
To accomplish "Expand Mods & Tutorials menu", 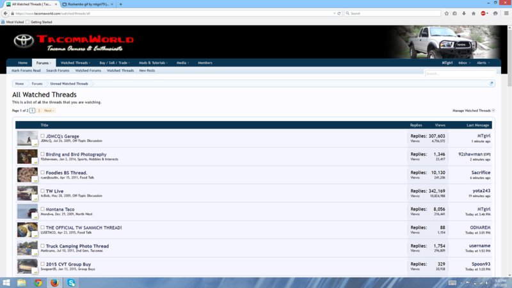I will (x=167, y=63).
